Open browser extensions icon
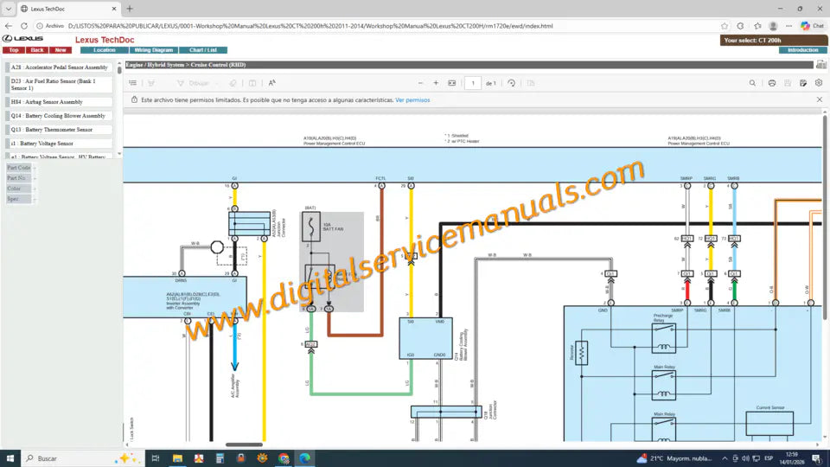 pyautogui.click(x=740, y=25)
